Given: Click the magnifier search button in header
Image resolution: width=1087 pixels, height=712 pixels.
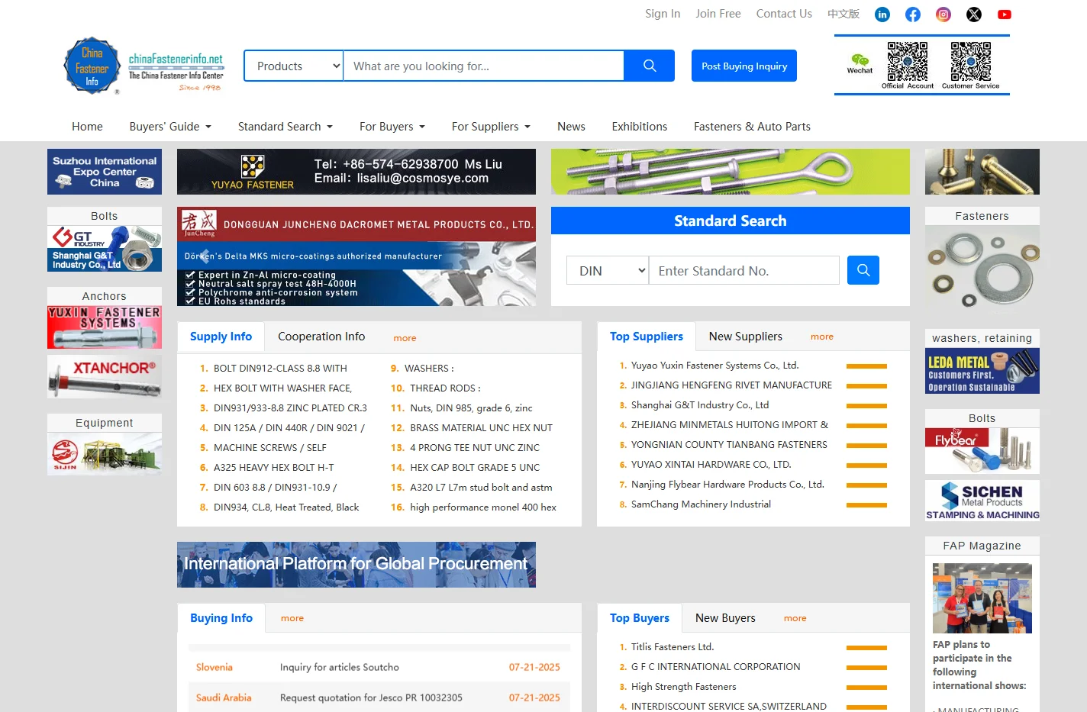Looking at the screenshot, I should tap(650, 66).
